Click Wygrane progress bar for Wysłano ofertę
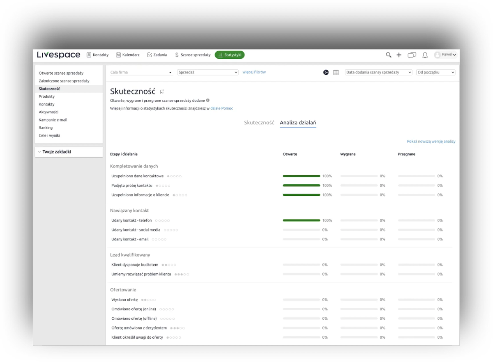This screenshot has width=493, height=362. click(359, 300)
